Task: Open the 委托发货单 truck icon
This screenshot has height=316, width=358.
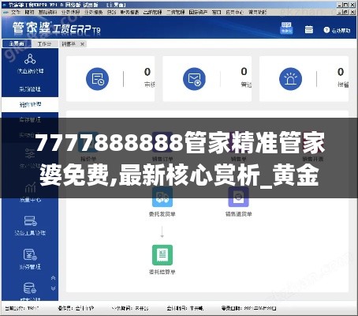Action: point(162,197)
